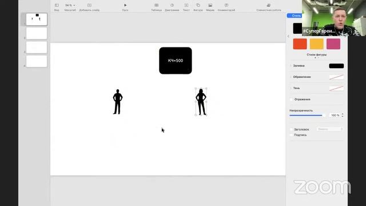
Task: Expand the Обрамление border section
Action: 291,77
